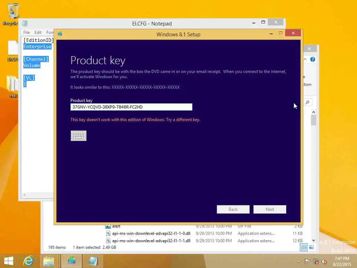Open the on-screen keyboard icon
This screenshot has width=357, height=268.
click(78, 136)
